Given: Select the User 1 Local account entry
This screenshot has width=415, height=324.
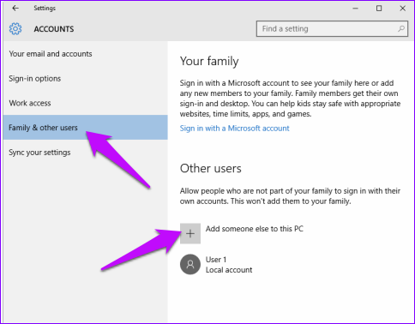Looking at the screenshot, I should (x=216, y=265).
